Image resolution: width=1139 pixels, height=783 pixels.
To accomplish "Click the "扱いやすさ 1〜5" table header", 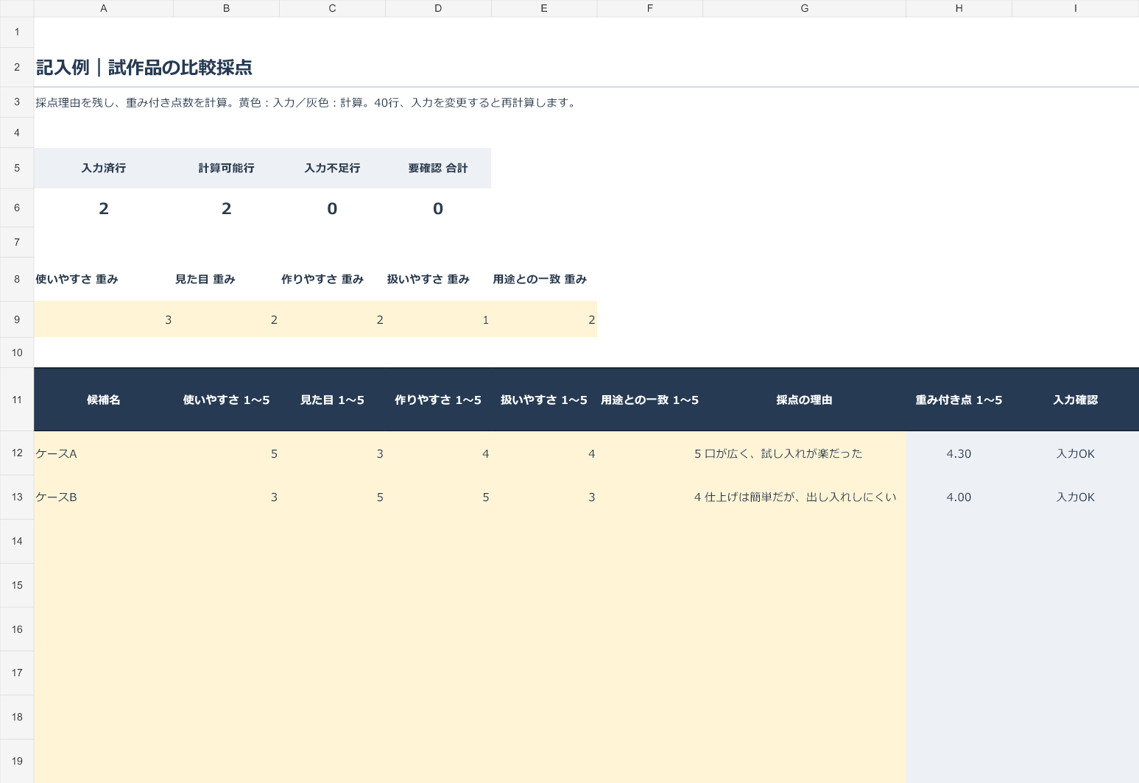I will pos(544,400).
